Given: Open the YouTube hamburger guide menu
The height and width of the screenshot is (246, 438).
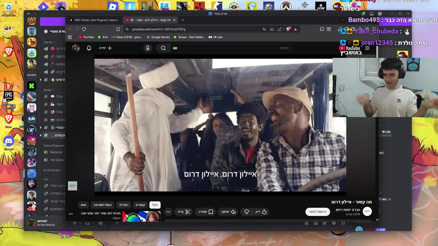Looking at the screenshot, I should 367,48.
